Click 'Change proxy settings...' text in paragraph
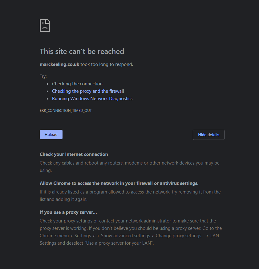 (x=180, y=236)
